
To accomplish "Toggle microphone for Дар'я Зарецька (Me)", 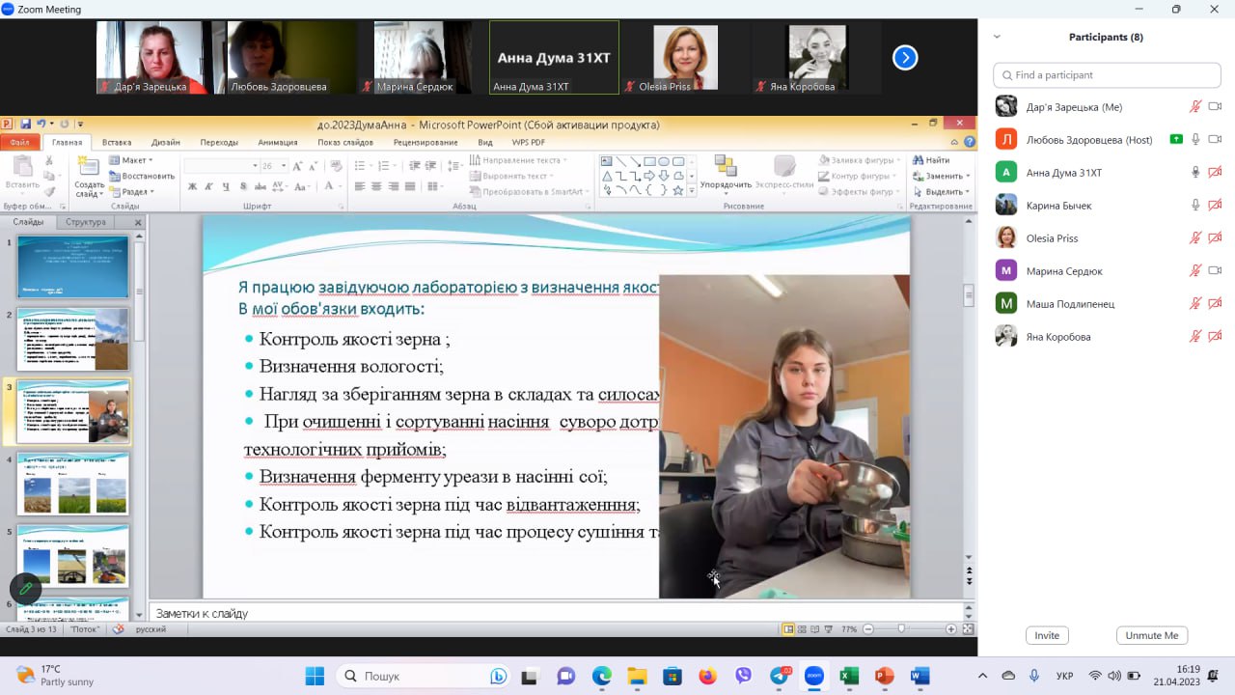I will tap(1195, 107).
